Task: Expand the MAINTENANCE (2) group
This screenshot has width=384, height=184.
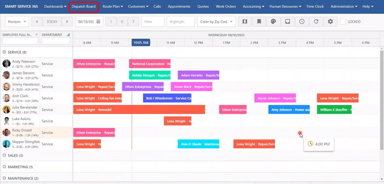Action: [x=4, y=178]
